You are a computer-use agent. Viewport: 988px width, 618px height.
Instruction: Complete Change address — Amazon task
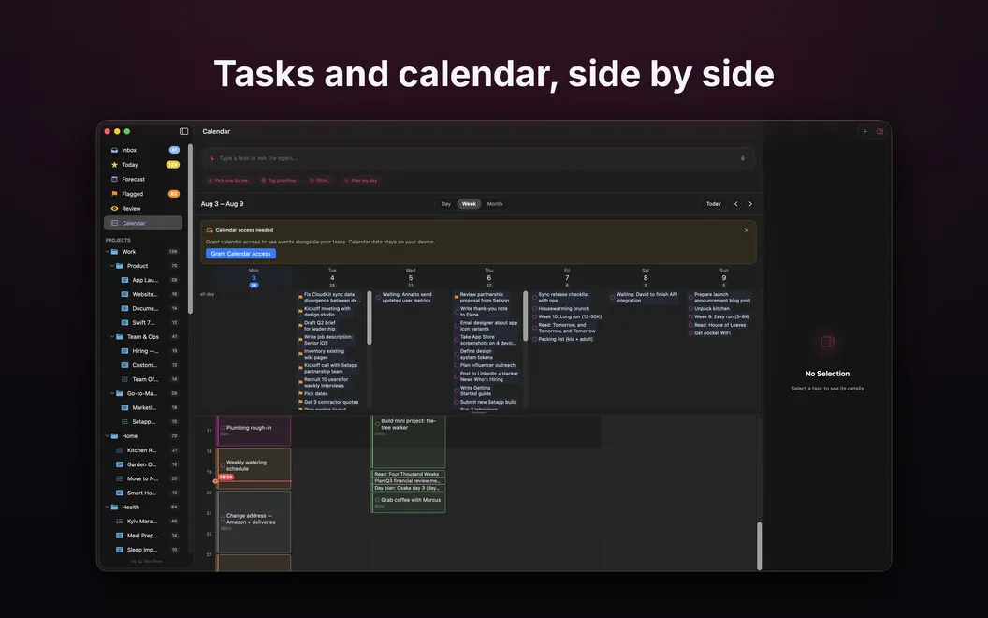[223, 519]
